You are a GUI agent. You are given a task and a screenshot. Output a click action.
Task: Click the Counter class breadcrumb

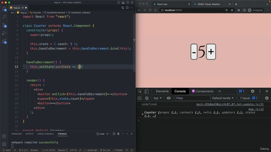[x=36, y=13]
